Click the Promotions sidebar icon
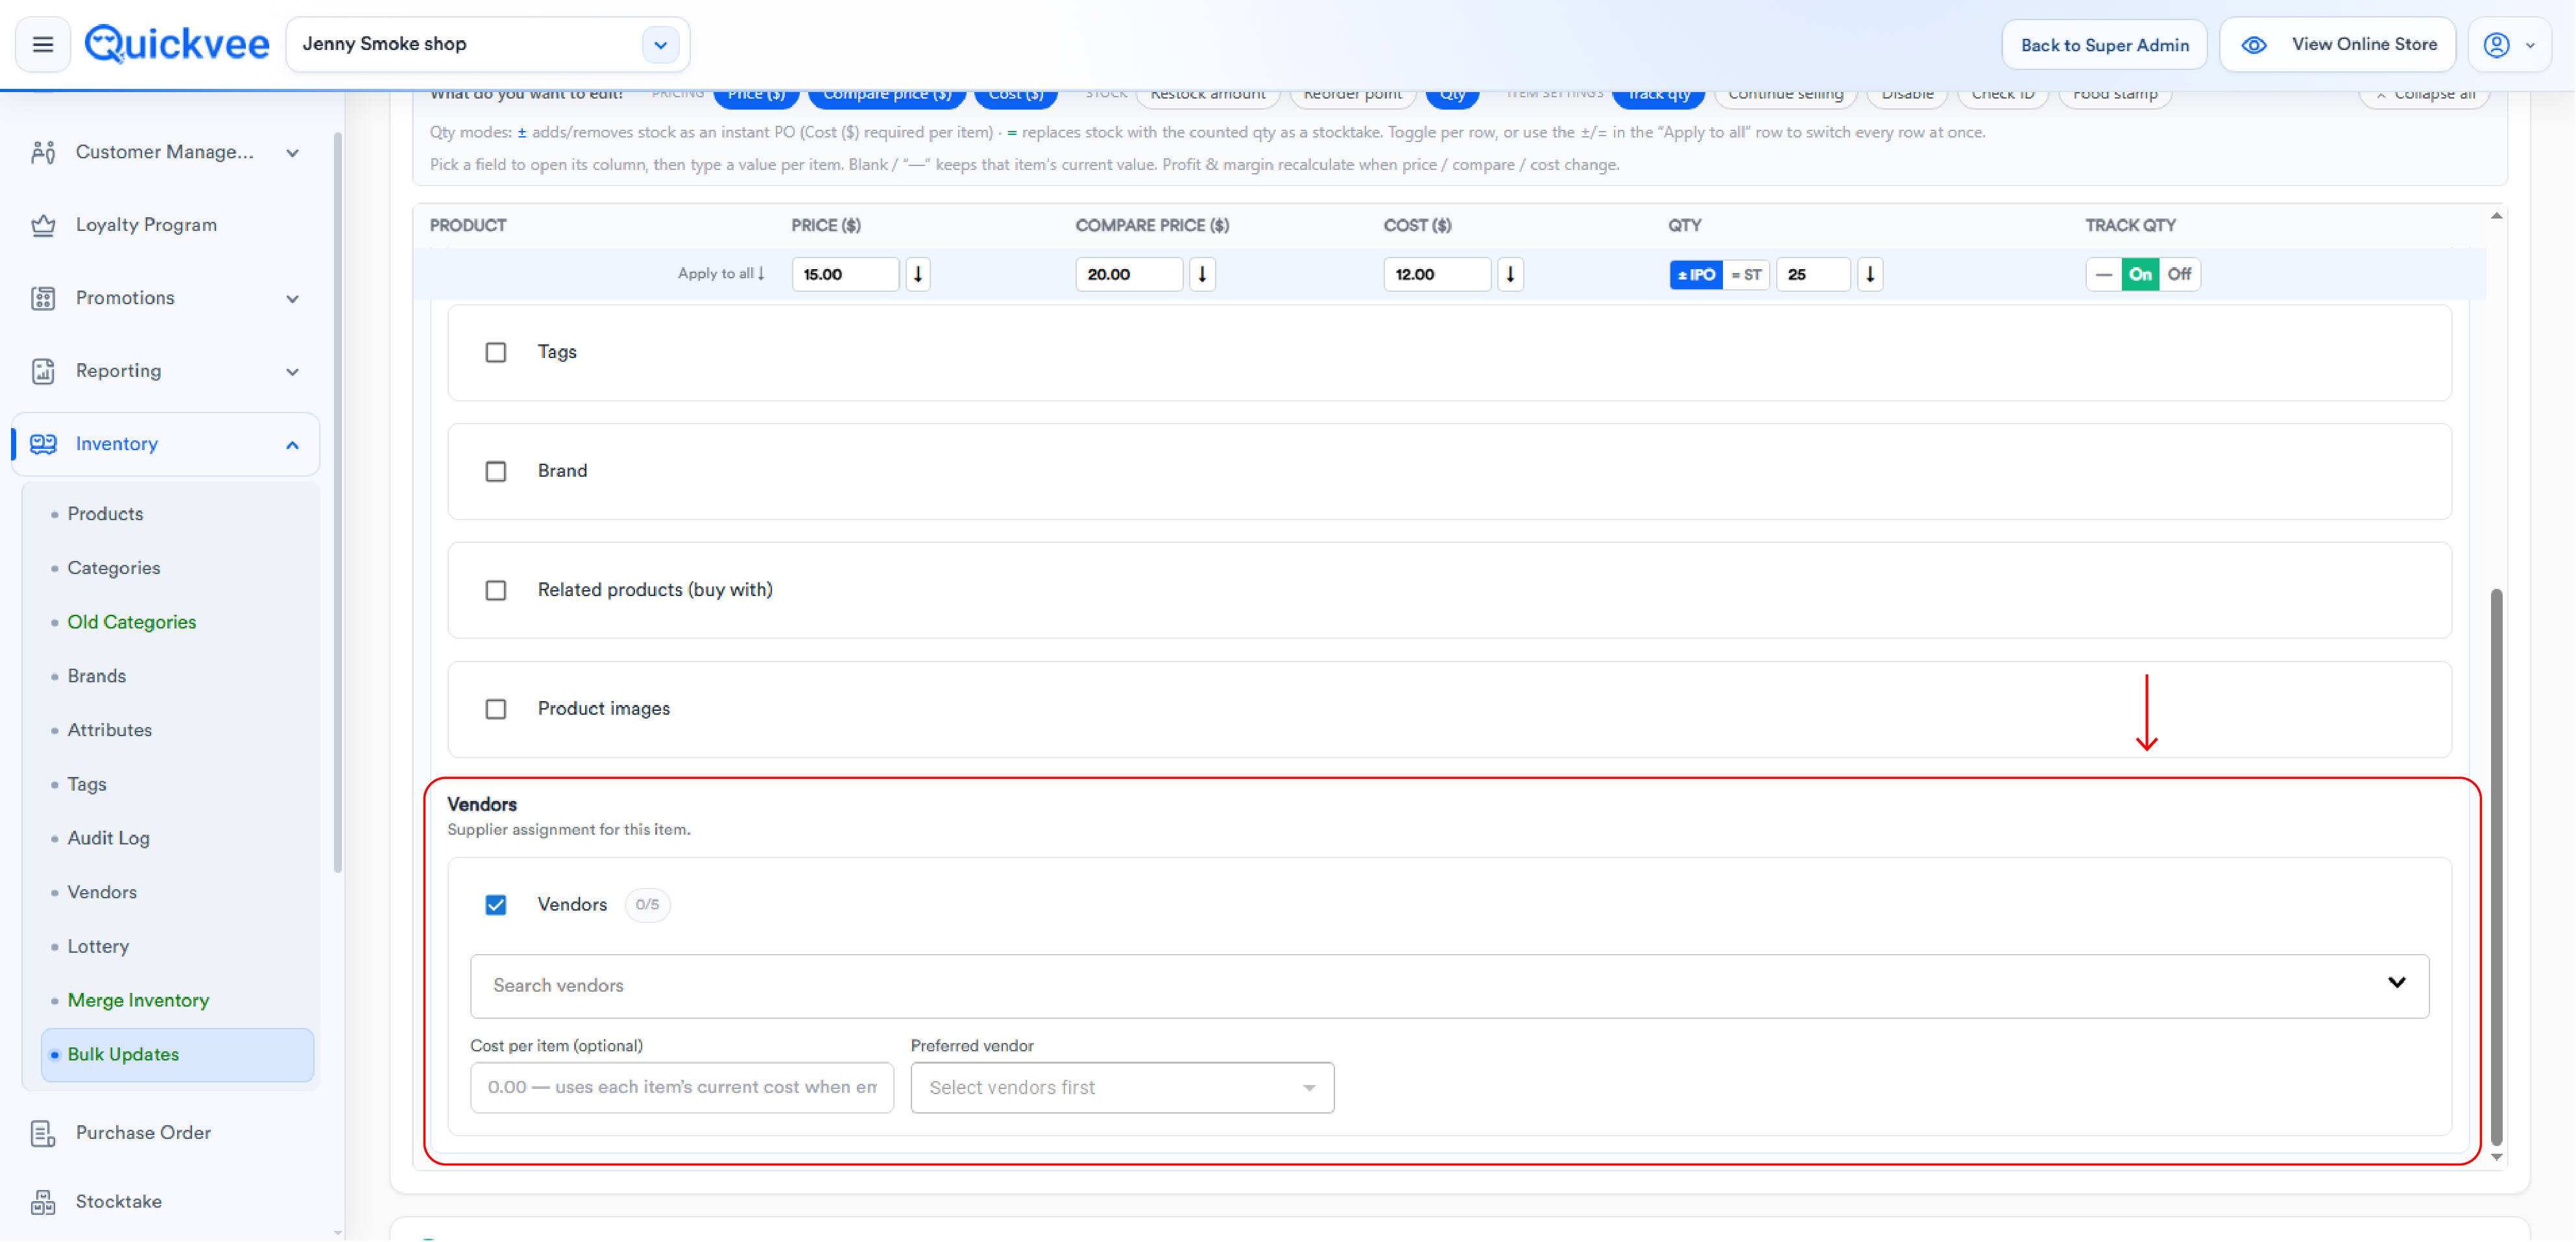The height and width of the screenshot is (1242, 2576). 43,298
